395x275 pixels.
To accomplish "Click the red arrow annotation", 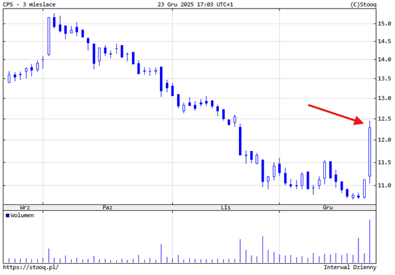I will pyautogui.click(x=336, y=113).
